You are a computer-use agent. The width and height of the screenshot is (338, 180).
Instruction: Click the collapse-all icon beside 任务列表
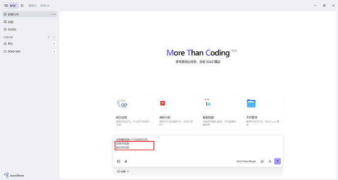tap(48, 37)
